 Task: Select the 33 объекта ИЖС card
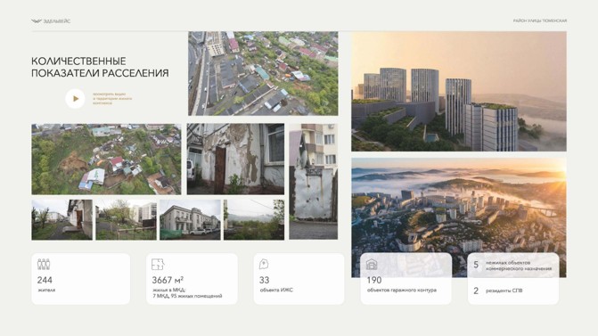tap(299, 279)
